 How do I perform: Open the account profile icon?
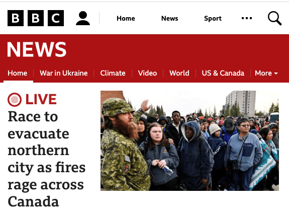83,18
